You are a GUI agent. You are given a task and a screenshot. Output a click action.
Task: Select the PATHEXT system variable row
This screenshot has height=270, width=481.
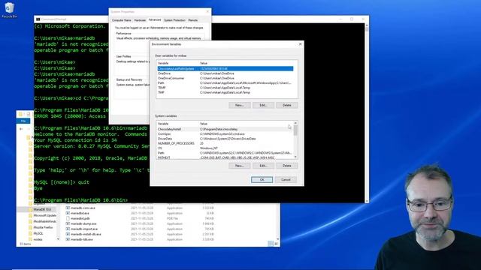point(225,157)
